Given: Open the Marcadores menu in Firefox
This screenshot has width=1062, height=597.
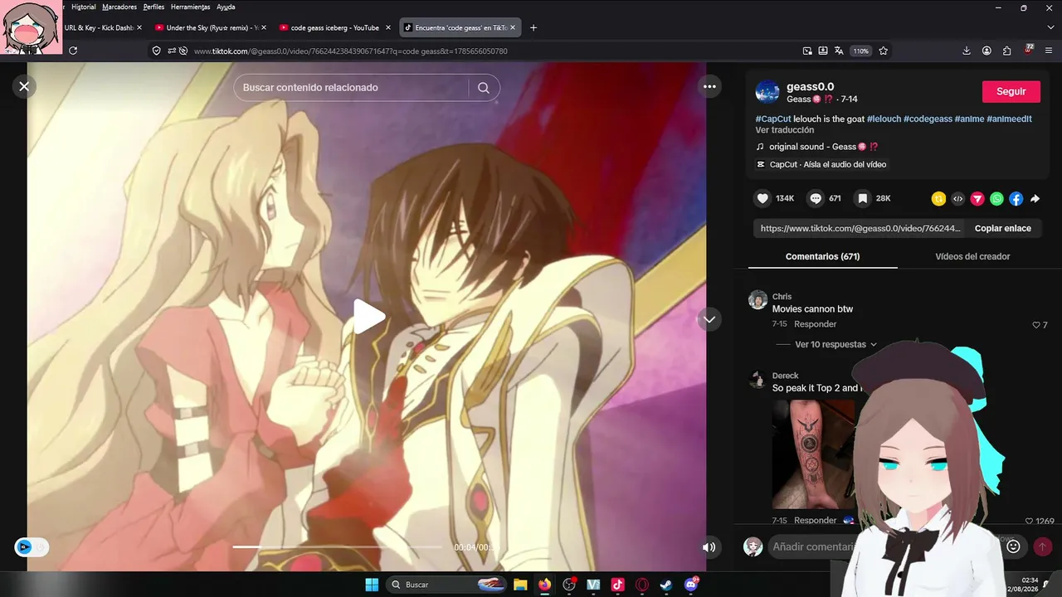Looking at the screenshot, I should [x=119, y=7].
